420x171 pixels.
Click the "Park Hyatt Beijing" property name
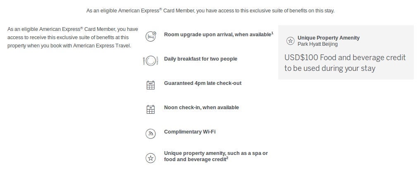coord(317,44)
